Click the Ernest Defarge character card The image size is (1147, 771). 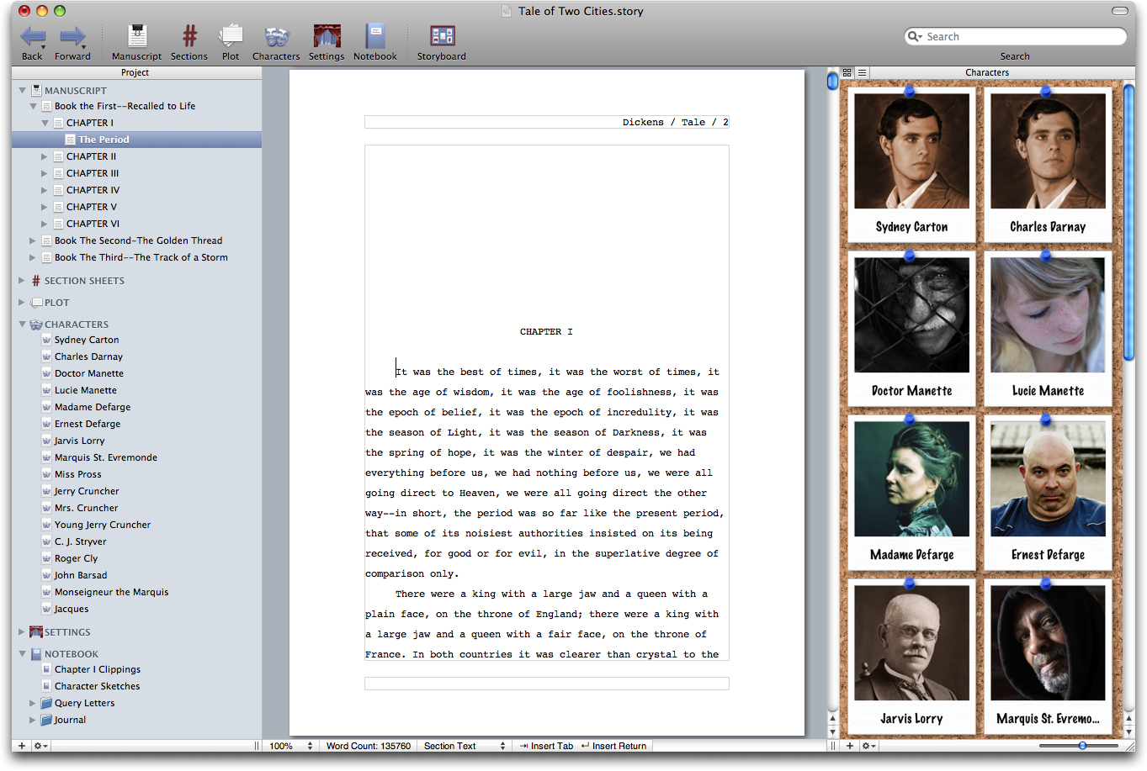1048,492
